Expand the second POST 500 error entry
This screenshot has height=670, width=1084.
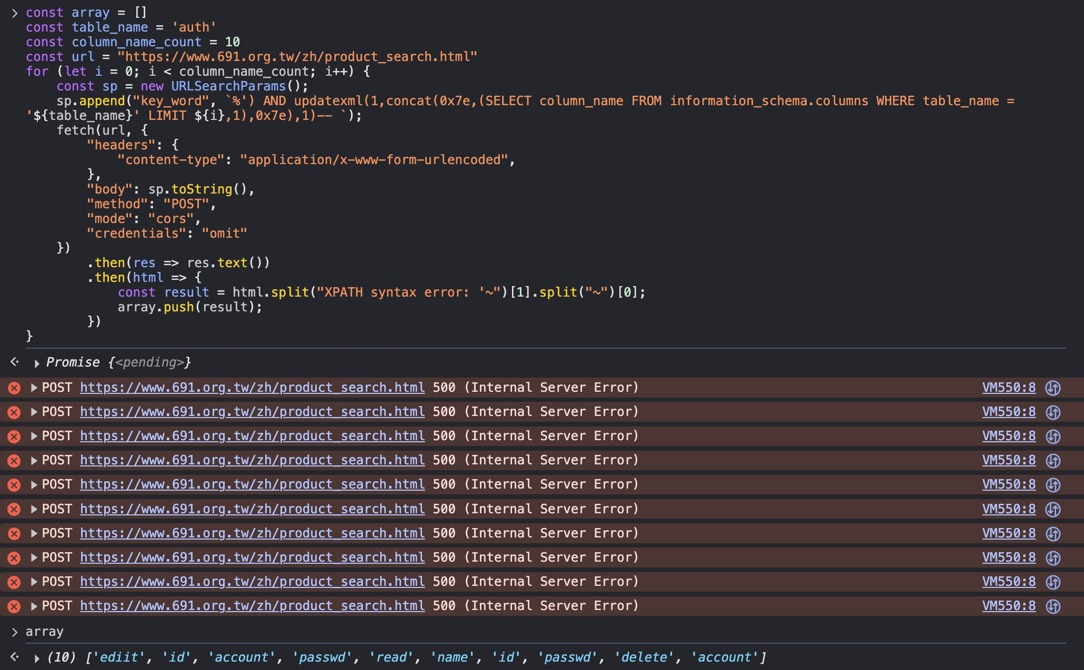(x=34, y=412)
